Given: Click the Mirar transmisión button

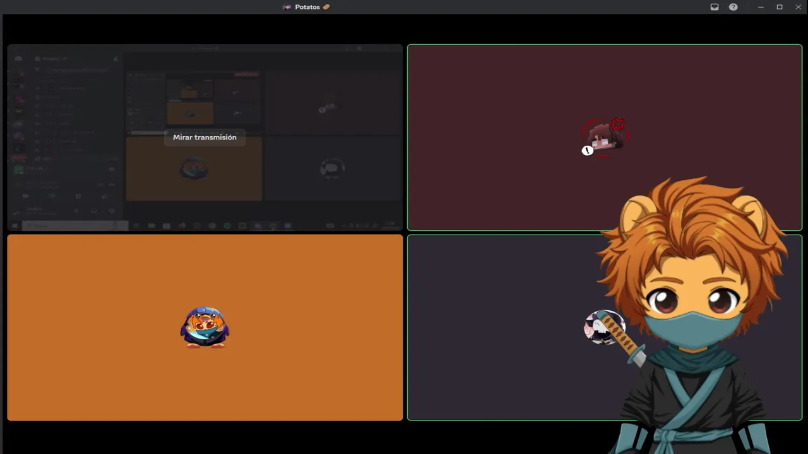Looking at the screenshot, I should (205, 137).
